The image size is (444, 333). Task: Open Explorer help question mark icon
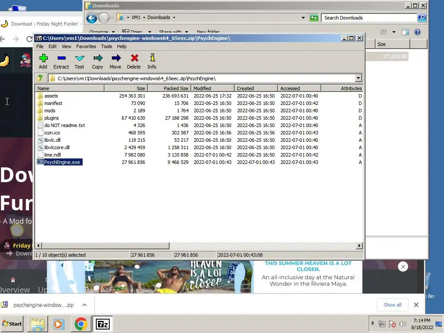(418, 32)
